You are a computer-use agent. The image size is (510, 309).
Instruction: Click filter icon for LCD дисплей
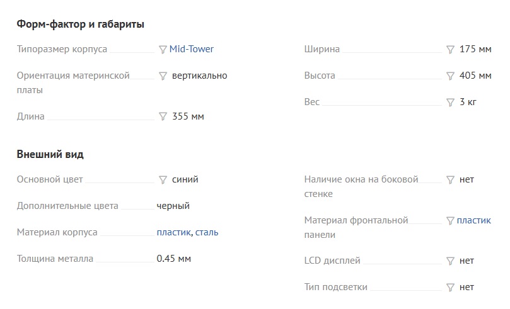click(450, 261)
